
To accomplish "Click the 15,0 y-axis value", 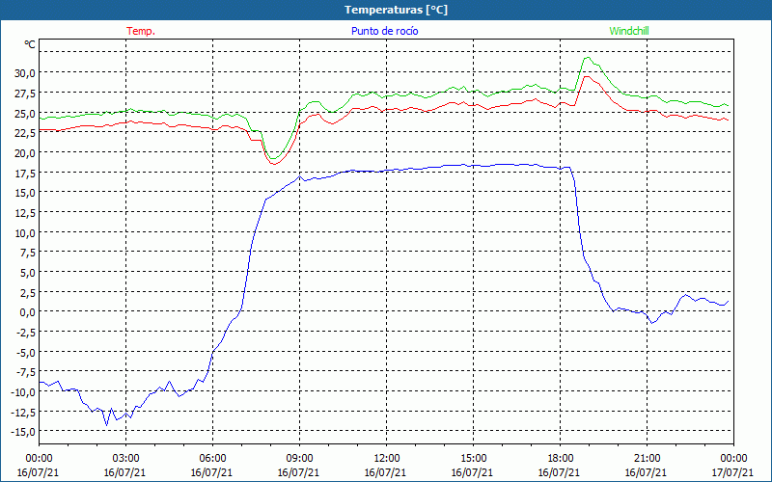I will pos(25,192).
